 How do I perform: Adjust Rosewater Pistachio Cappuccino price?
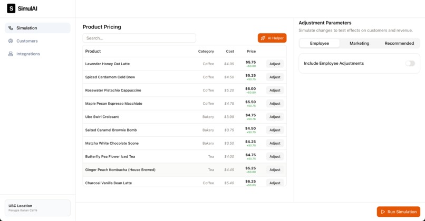(275, 91)
